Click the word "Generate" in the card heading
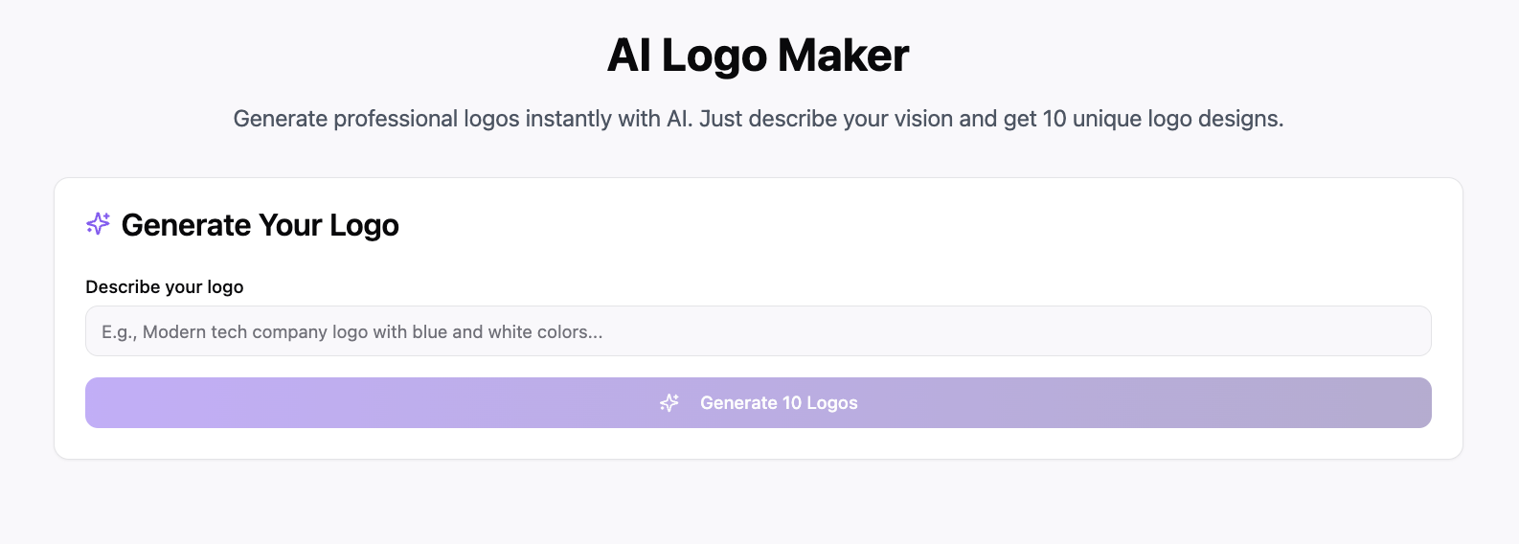 tap(187, 225)
